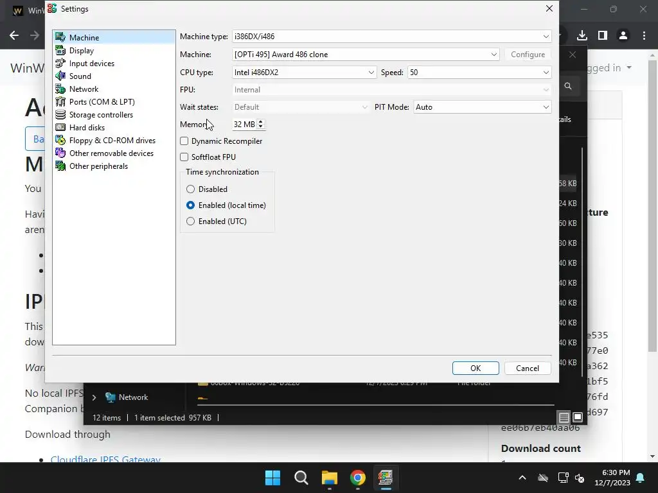Open taskbar Search icon
Screen dimensions: 658x493
click(301, 478)
